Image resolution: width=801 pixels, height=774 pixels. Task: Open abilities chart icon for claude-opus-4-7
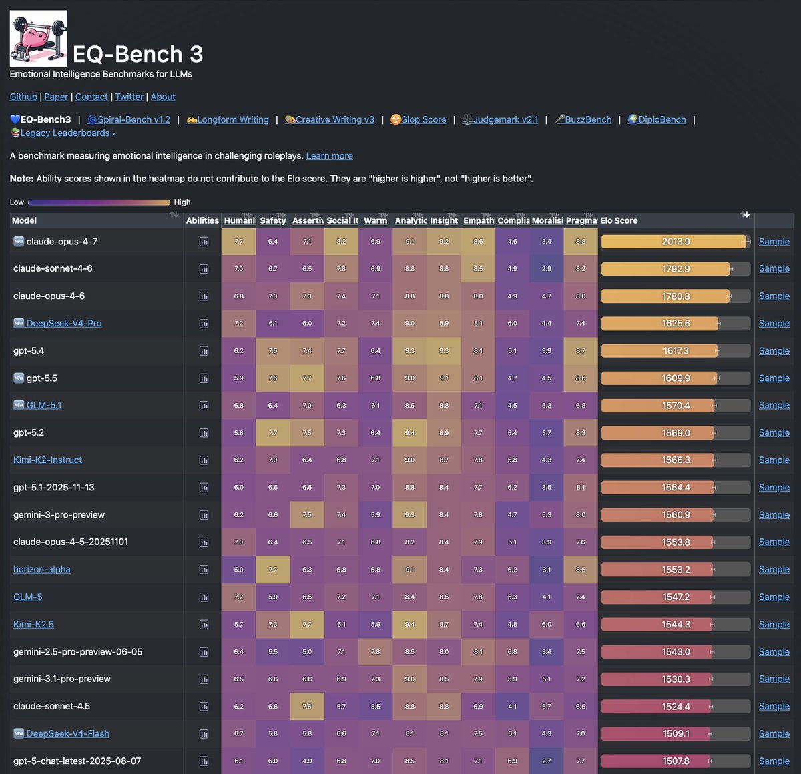pyautogui.click(x=204, y=242)
